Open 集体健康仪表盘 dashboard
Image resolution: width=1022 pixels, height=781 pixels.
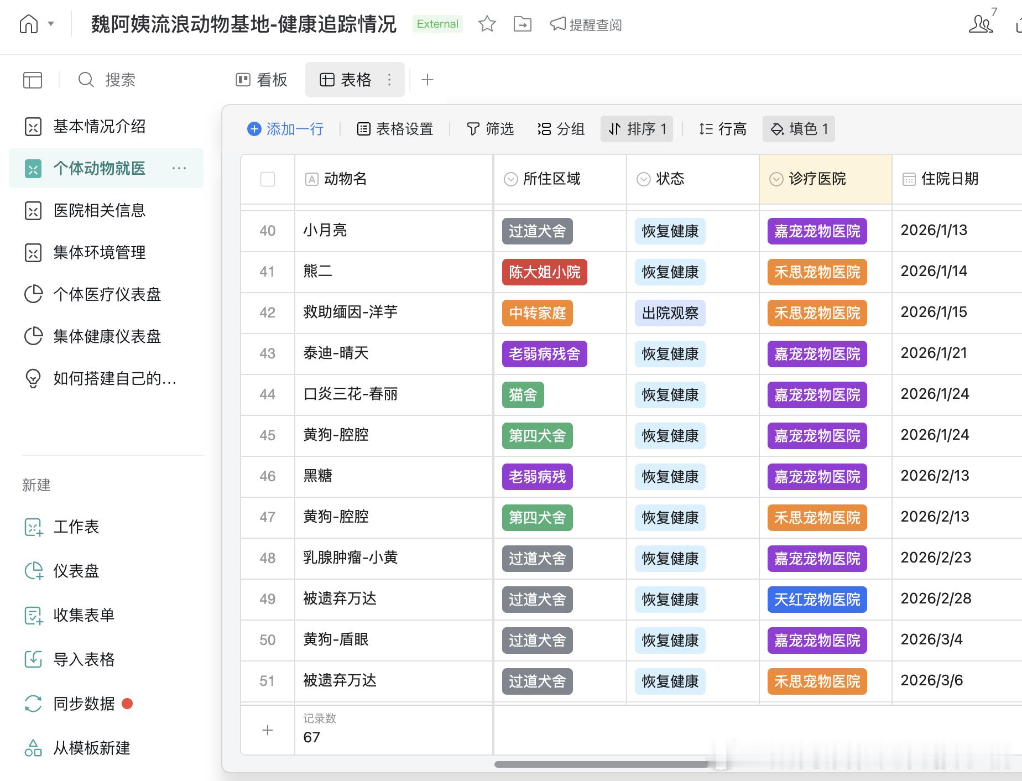106,336
